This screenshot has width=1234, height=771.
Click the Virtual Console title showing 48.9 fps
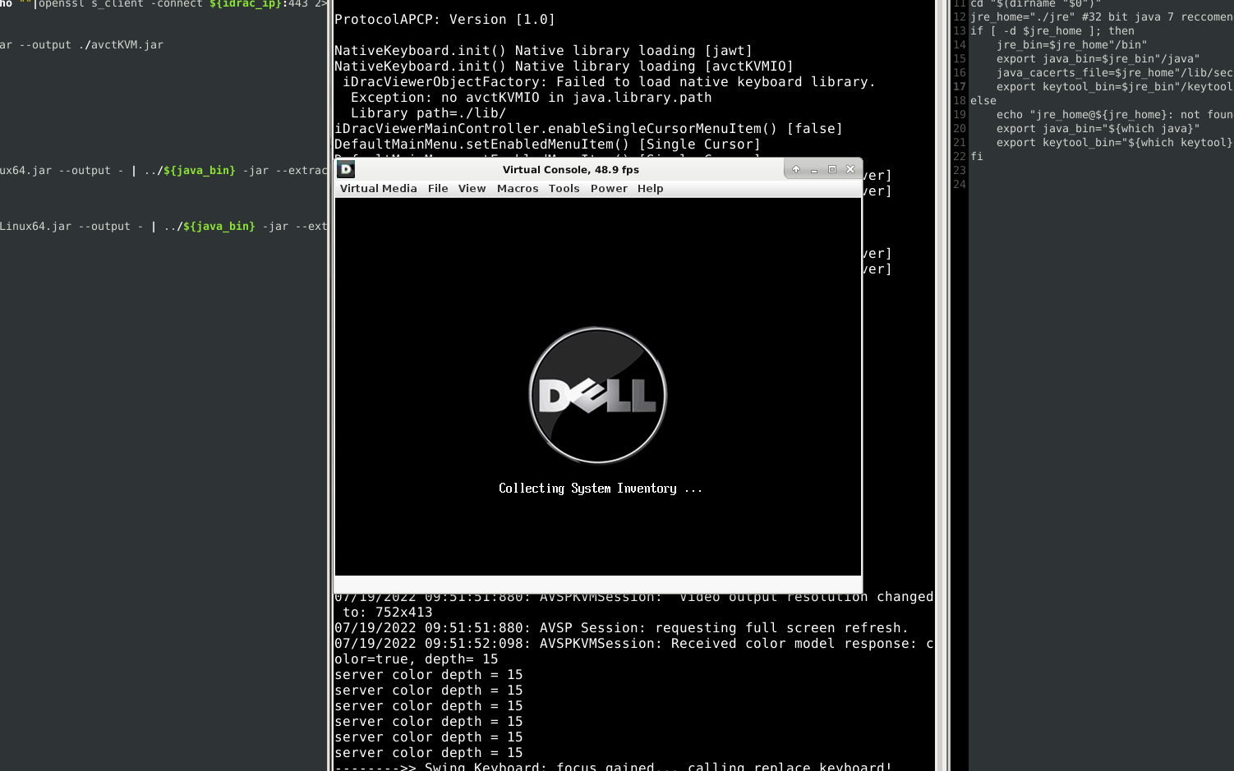click(571, 169)
